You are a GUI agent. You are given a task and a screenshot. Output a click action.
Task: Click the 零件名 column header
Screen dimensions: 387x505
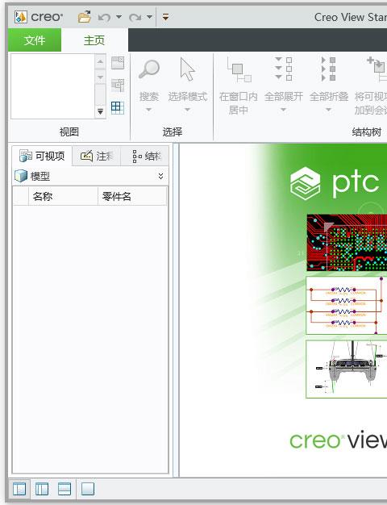132,196
